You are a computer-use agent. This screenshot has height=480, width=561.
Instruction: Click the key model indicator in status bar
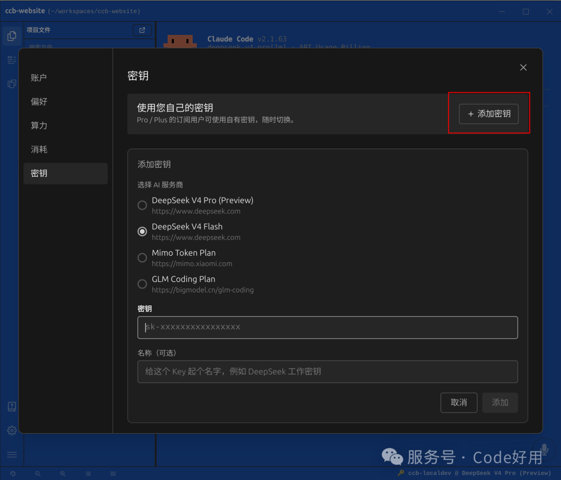point(474,473)
